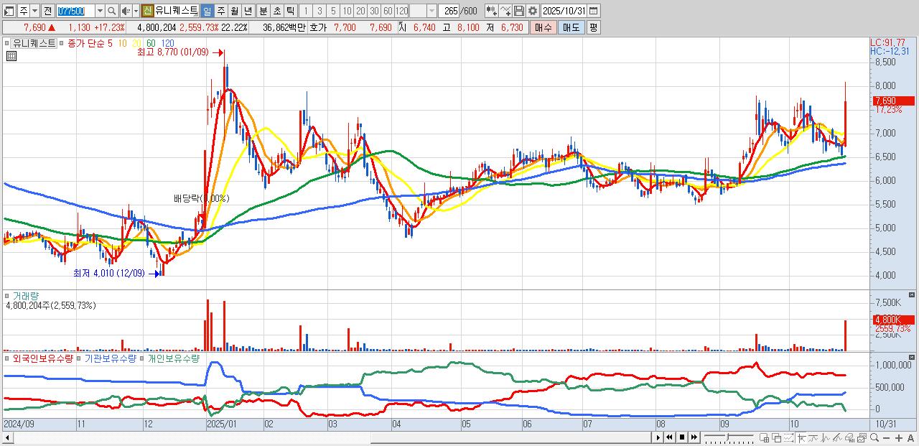Click the 매도 sell button

tap(571, 27)
